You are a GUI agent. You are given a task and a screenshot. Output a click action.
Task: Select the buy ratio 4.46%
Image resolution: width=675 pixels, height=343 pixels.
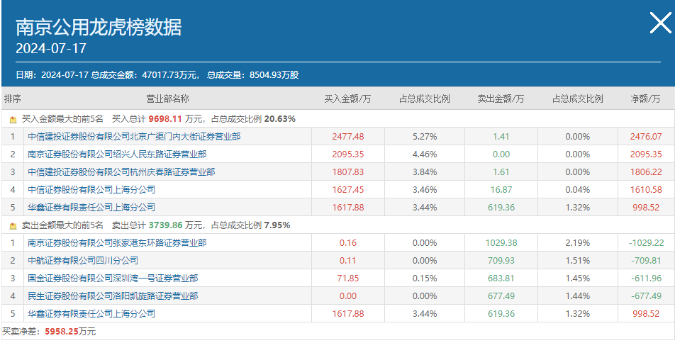(425, 154)
